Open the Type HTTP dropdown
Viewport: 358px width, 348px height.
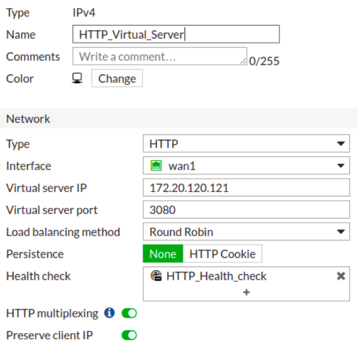click(246, 143)
